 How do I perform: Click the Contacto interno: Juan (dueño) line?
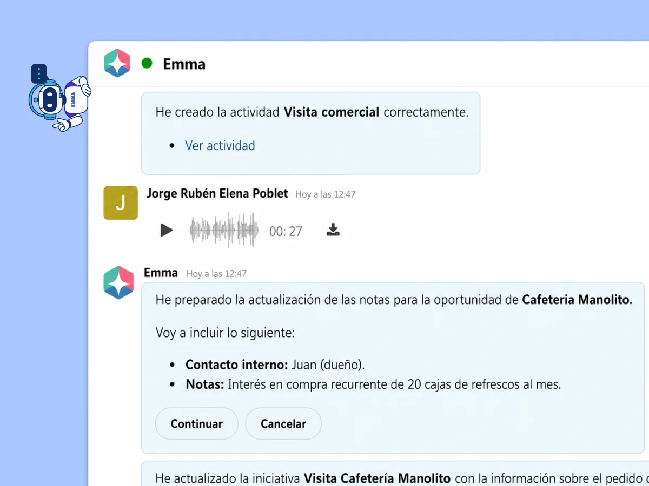pos(275,365)
